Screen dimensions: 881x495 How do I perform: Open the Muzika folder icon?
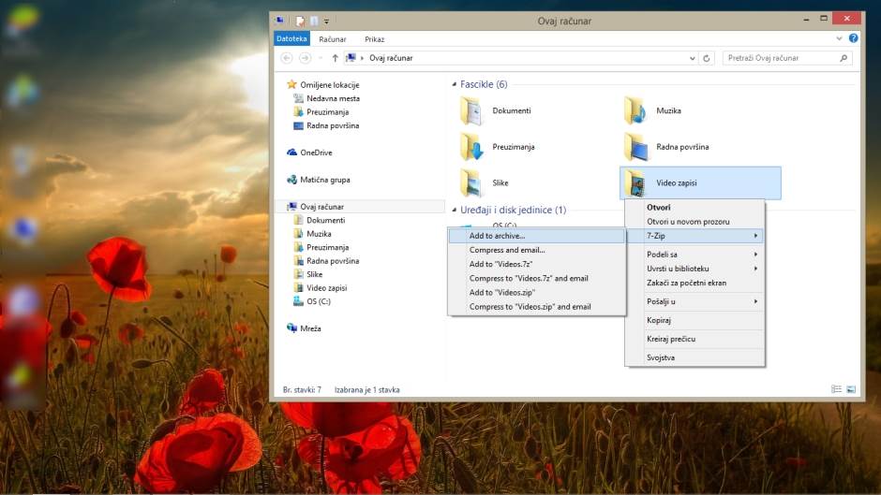tap(635, 111)
